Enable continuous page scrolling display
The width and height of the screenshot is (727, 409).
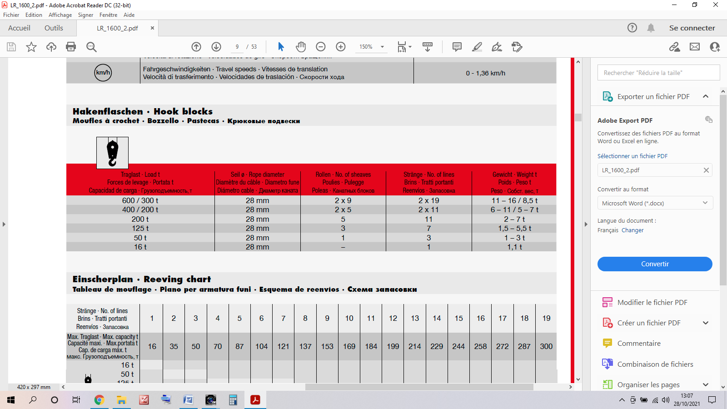[x=428, y=47]
